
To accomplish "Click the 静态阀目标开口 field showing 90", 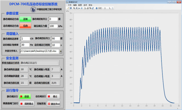I will [x=56, y=39].
